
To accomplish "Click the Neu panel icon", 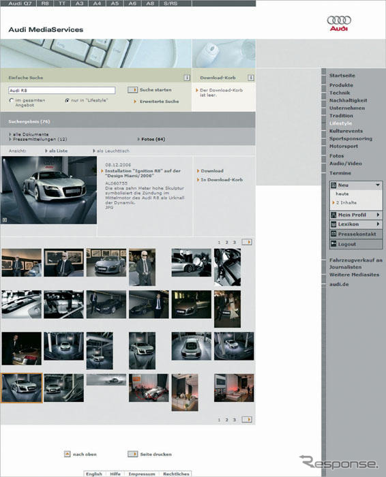I will coord(333,185).
